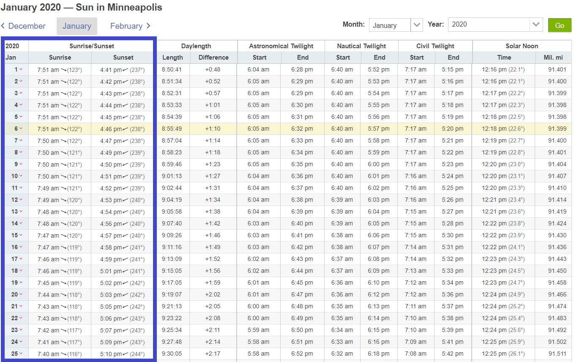Click the "Mil. mi" sub-header

(x=553, y=58)
